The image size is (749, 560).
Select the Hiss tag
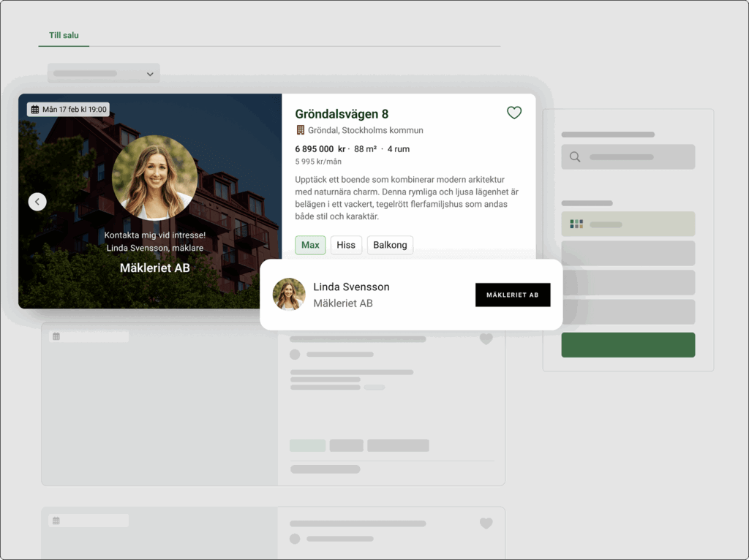(x=346, y=245)
